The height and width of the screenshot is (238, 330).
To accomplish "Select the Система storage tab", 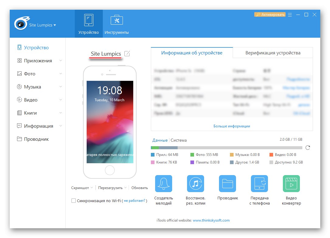I will pyautogui.click(x=179, y=140).
